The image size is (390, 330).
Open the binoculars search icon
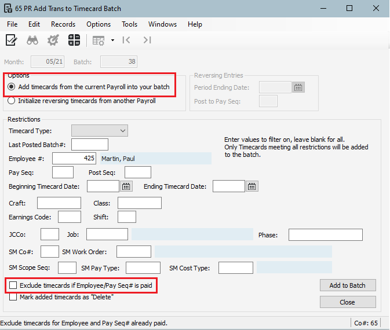[x=32, y=40]
